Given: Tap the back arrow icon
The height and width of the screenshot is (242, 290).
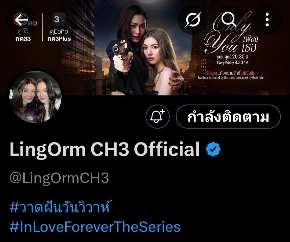Looking at the screenshot, I should point(21,20).
